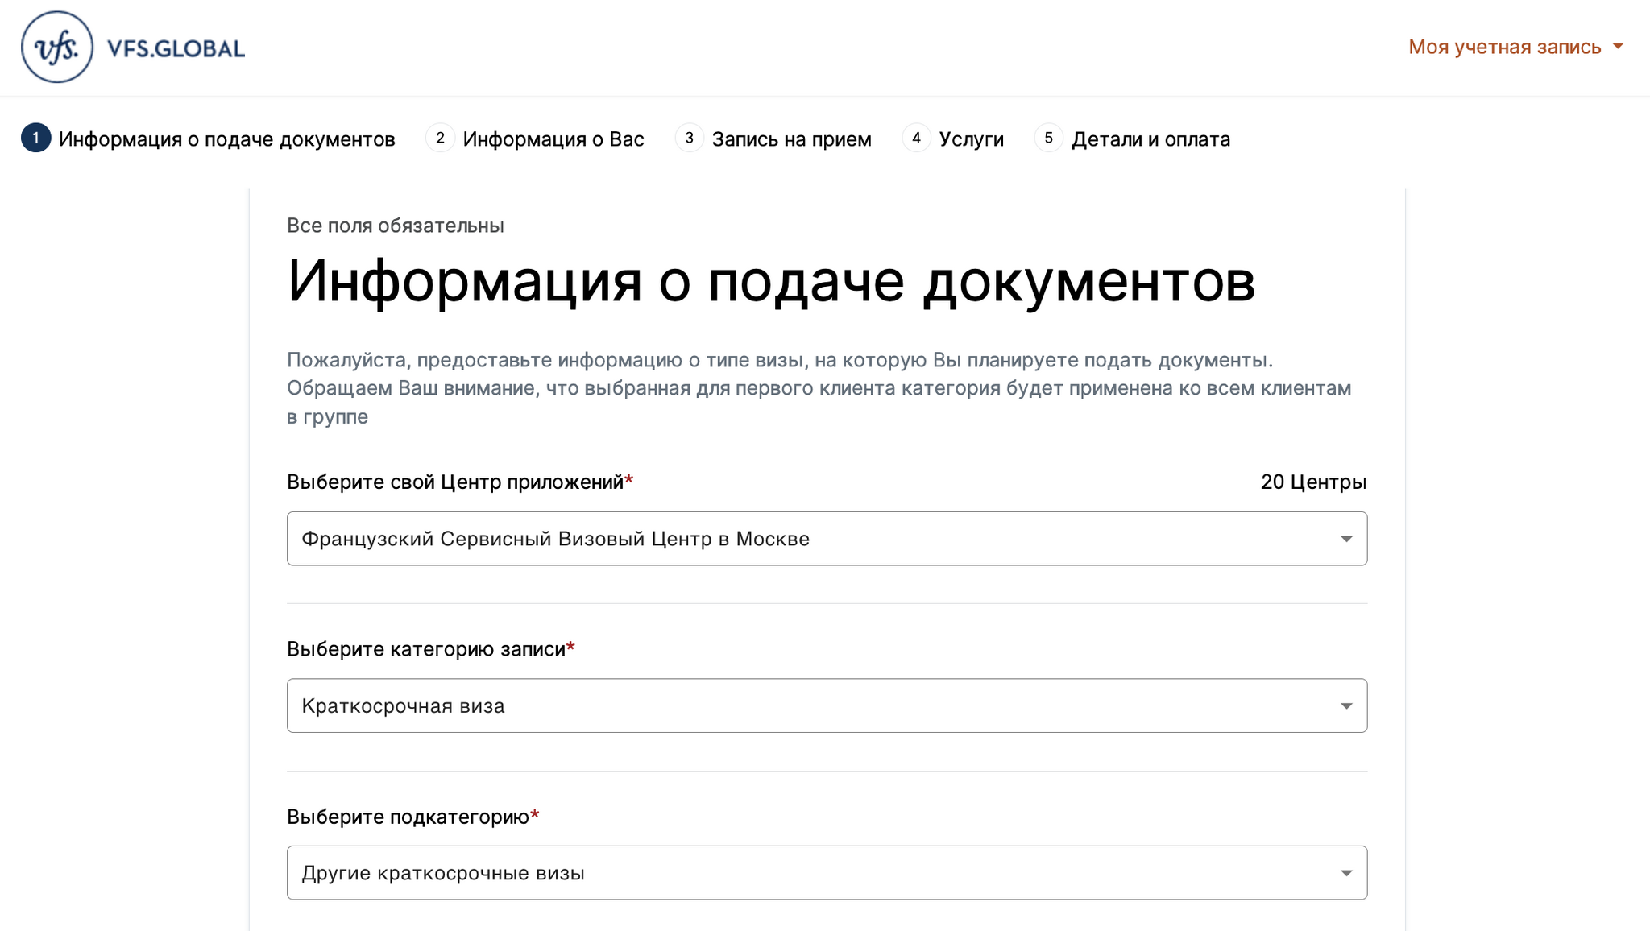This screenshot has width=1650, height=931.
Task: Click Информация о подаче документов step label
Action: click(226, 139)
